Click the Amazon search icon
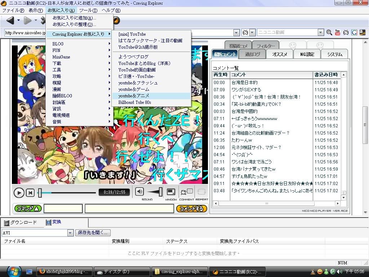This screenshot has width=369, height=277. (x=363, y=32)
